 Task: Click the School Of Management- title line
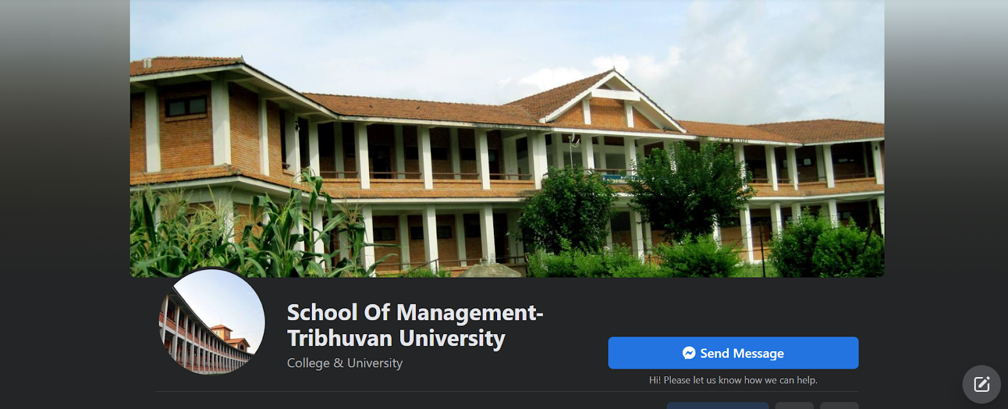[415, 312]
